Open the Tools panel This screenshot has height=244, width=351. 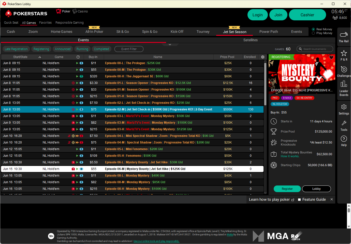click(x=344, y=125)
